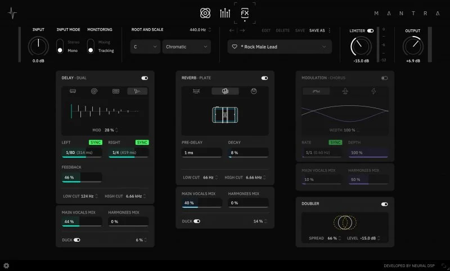Select the spiral delay type icon

[x=94, y=91]
